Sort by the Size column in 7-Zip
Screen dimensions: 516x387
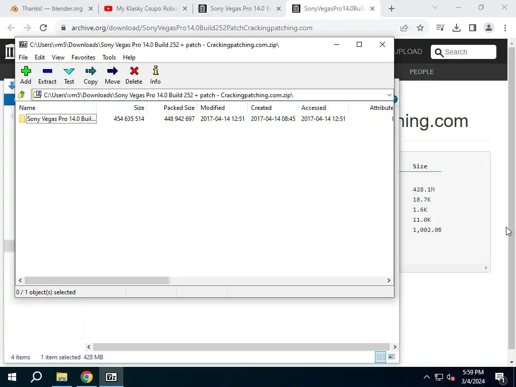pos(122,108)
